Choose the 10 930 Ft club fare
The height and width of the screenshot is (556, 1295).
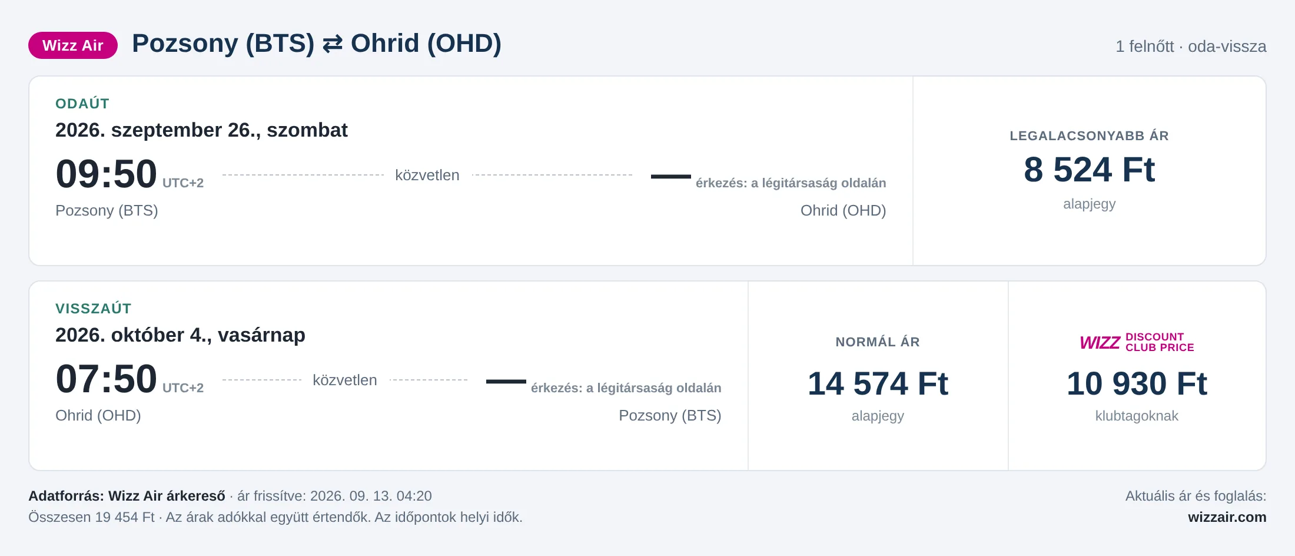click(1137, 383)
